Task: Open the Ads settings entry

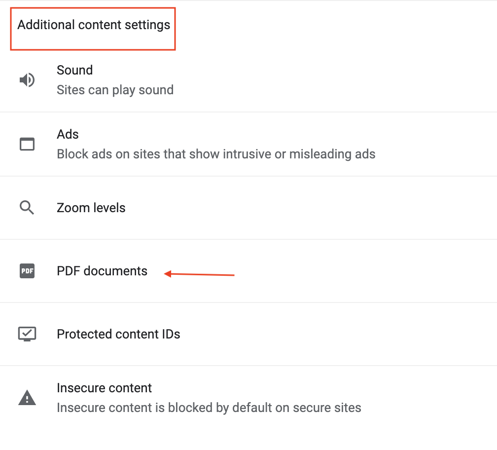Action: tap(68, 134)
